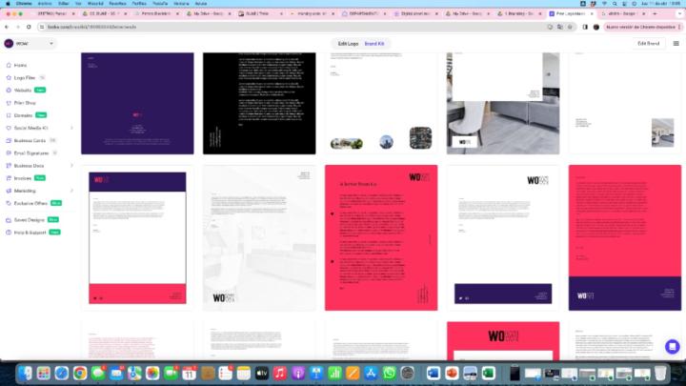Image resolution: width=686 pixels, height=386 pixels.
Task: Open the chat support bubble
Action: point(672,347)
